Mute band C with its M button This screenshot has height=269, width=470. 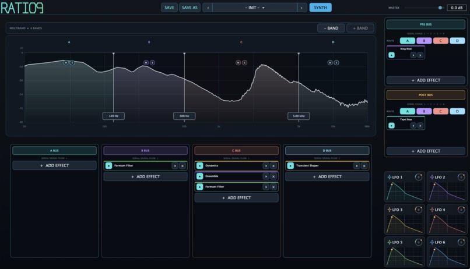click(238, 62)
